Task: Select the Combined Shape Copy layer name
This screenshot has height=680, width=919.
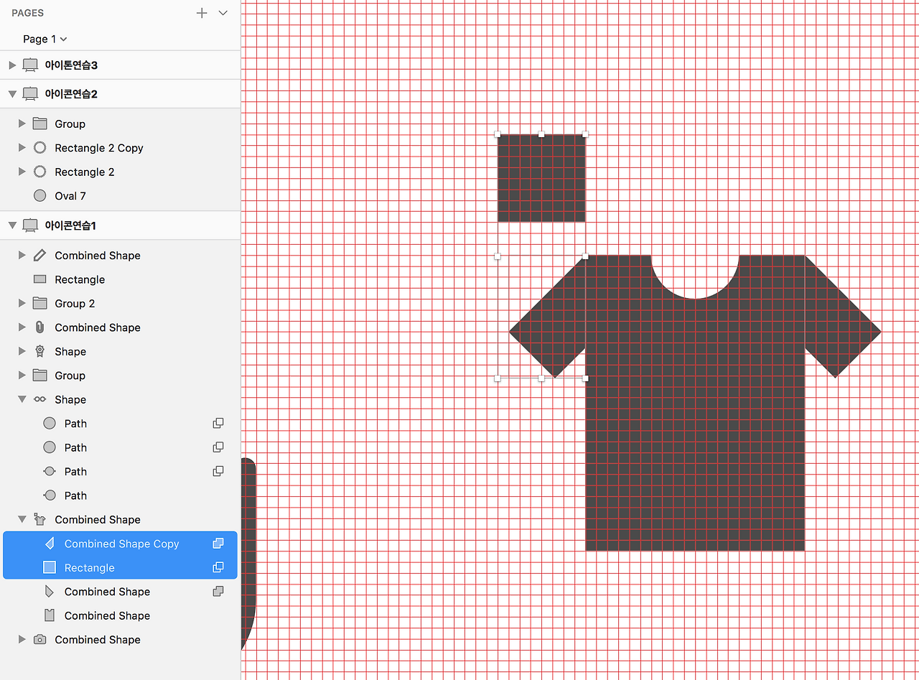Action: pyautogui.click(x=121, y=544)
